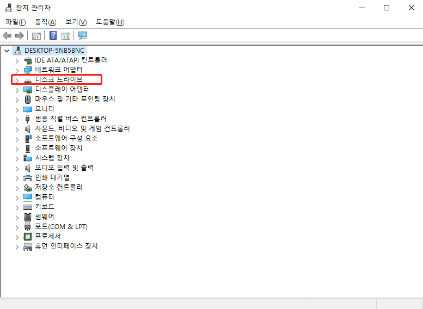
Task: Open the 파일(F) menu
Action: pyautogui.click(x=16, y=22)
